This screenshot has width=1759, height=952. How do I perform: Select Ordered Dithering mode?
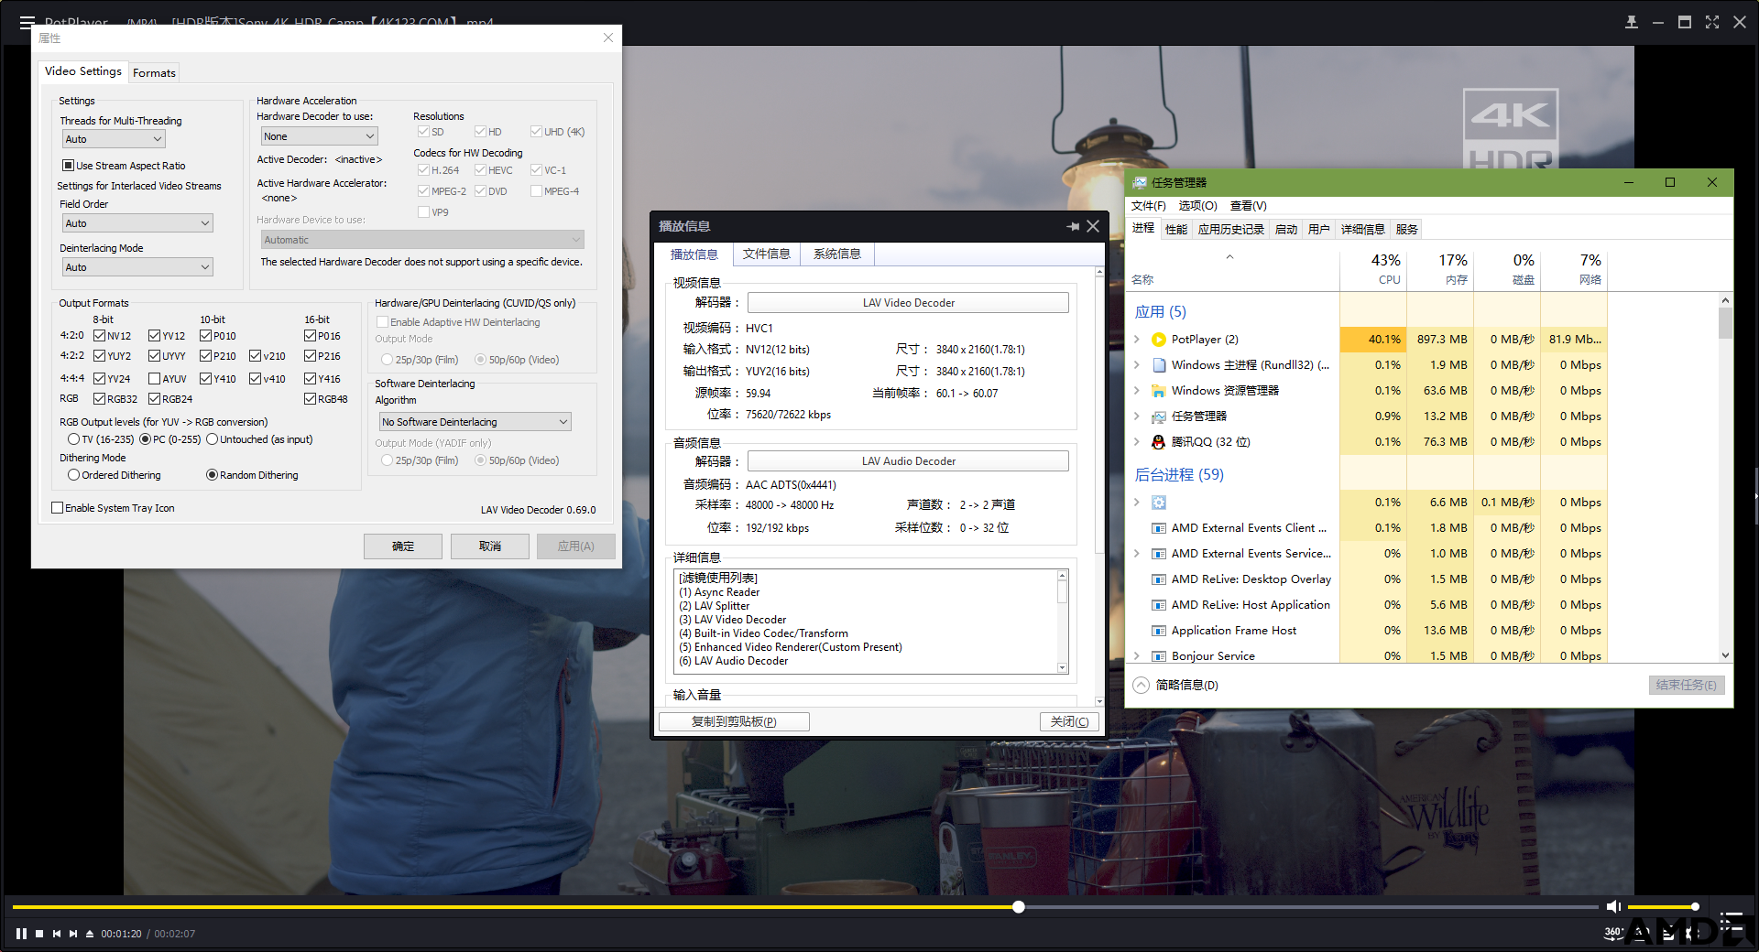point(73,475)
